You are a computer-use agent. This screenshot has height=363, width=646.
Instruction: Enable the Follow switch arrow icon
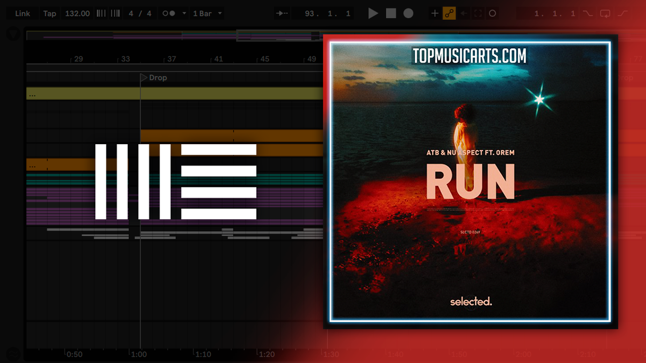tap(282, 13)
